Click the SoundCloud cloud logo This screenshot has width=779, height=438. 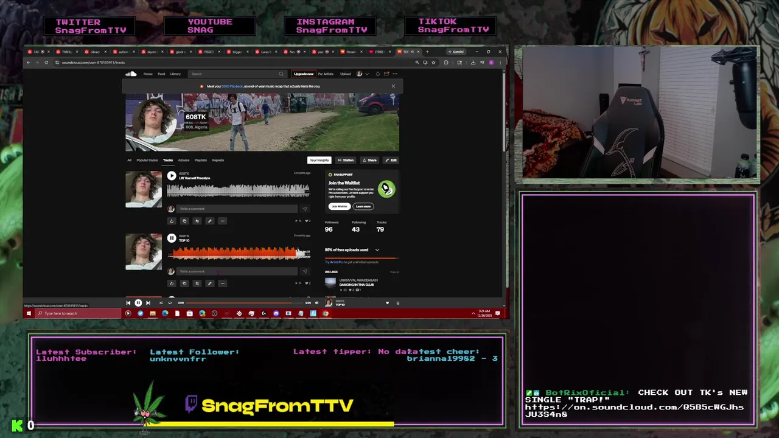click(x=131, y=74)
